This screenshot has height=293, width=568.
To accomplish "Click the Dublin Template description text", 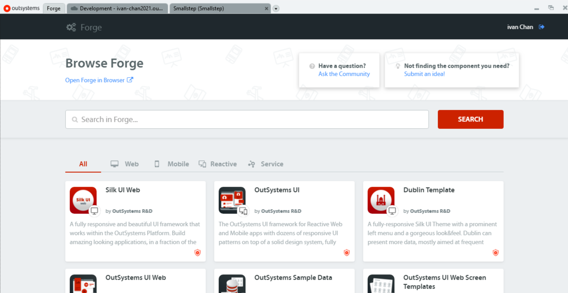I will click(x=432, y=233).
